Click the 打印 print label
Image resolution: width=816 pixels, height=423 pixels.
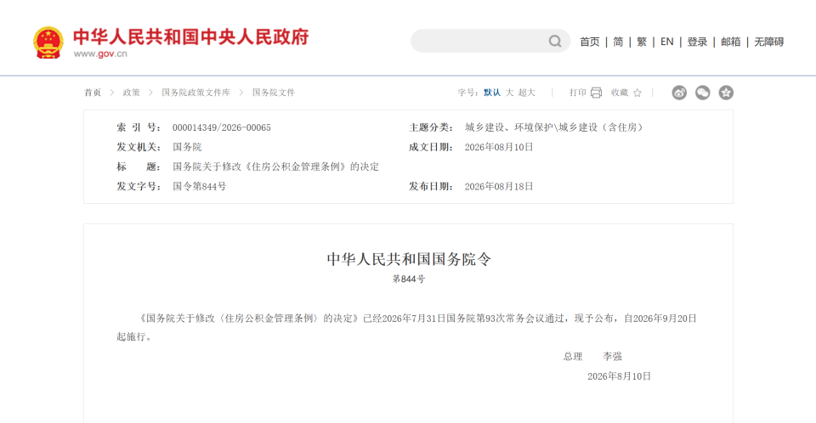(x=578, y=93)
